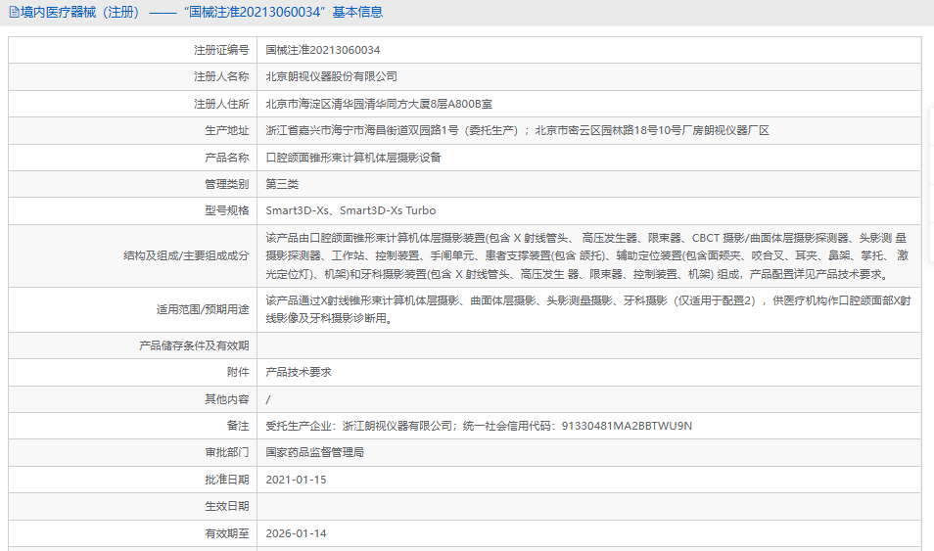Click the 型号规格 label

(x=226, y=210)
